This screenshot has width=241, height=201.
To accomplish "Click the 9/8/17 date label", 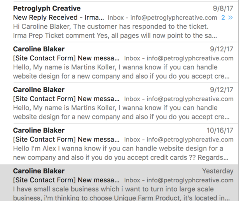I will [x=223, y=9].
